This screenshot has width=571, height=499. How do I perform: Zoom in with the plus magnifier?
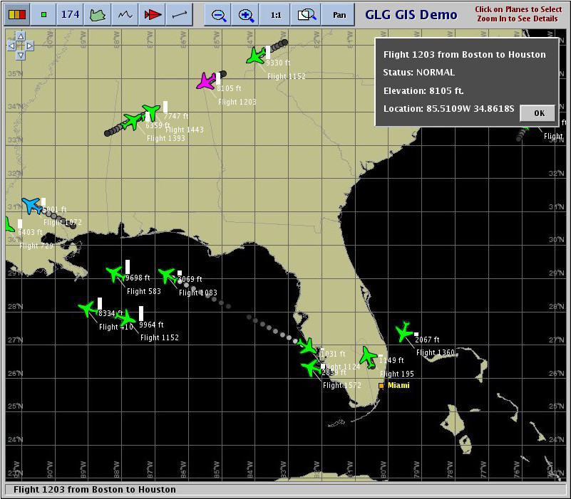246,14
